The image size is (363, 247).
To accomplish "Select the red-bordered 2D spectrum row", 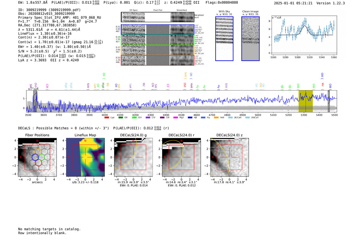I will tap(158, 60).
